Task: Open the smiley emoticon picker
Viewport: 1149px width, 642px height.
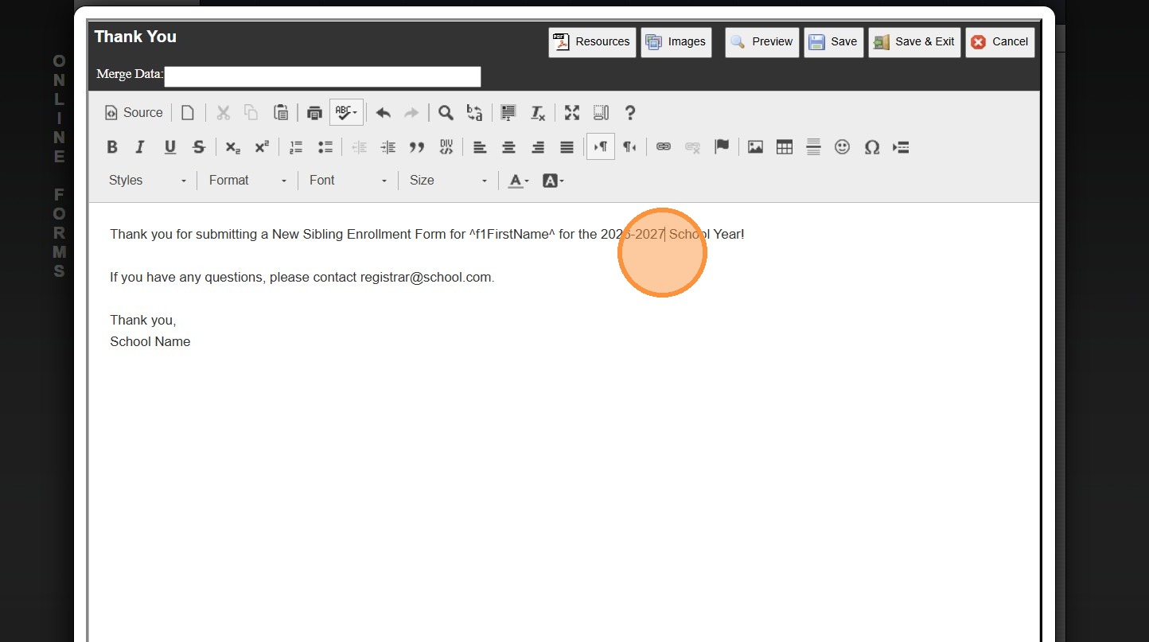Action: (x=842, y=147)
